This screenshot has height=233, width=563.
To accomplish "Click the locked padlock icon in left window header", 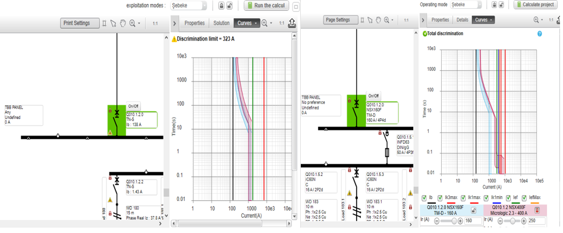I will tap(221, 5).
